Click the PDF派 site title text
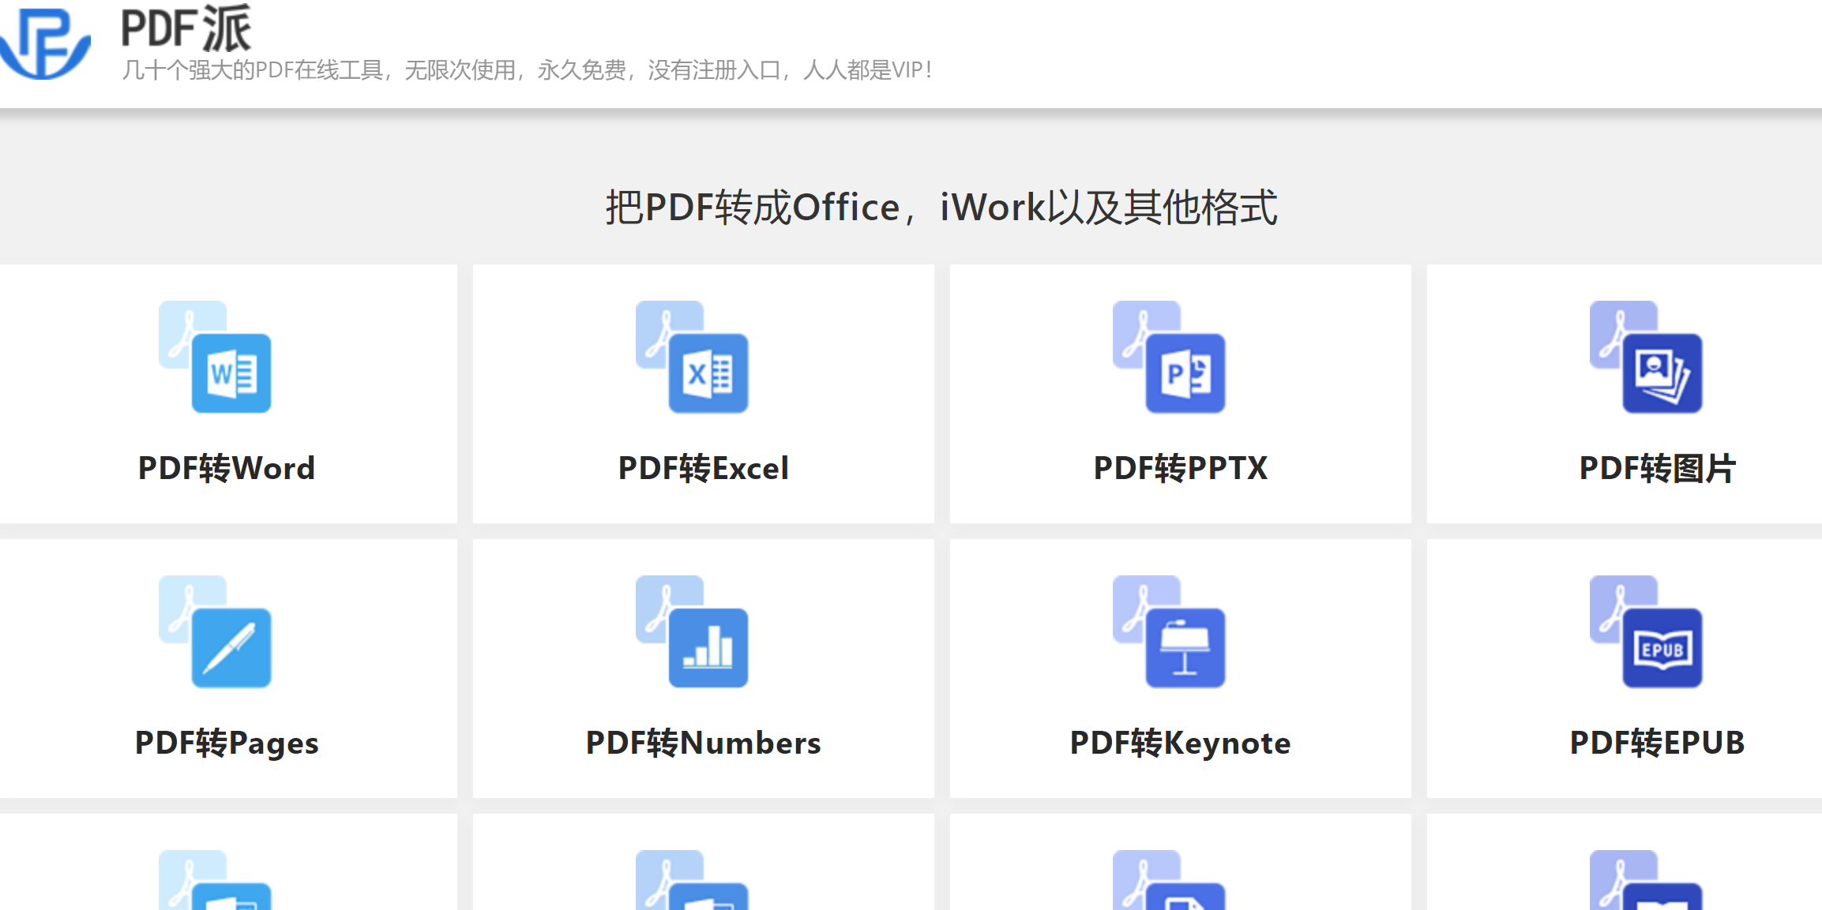The width and height of the screenshot is (1822, 910). pos(186,28)
